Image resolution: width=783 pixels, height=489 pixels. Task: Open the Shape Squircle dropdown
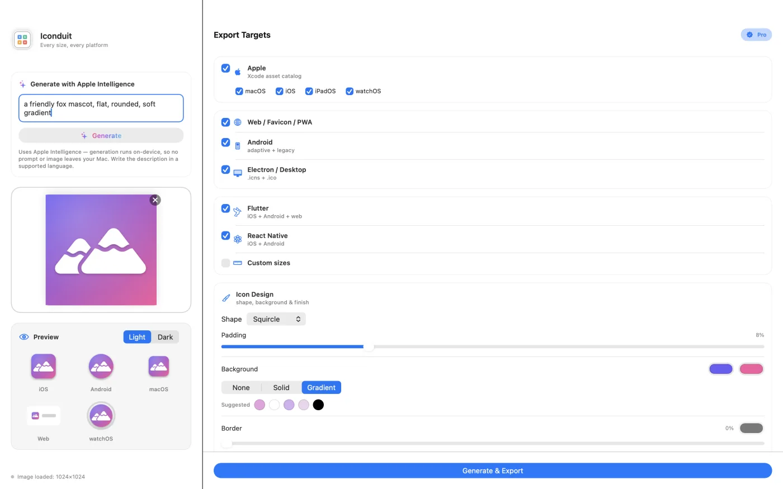point(276,319)
